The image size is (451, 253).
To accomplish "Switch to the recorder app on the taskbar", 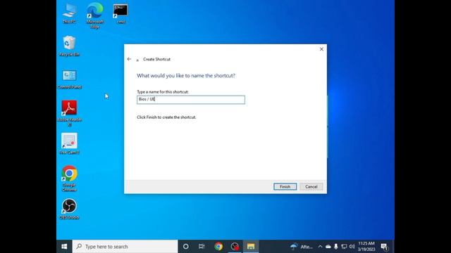I will click(x=235, y=247).
